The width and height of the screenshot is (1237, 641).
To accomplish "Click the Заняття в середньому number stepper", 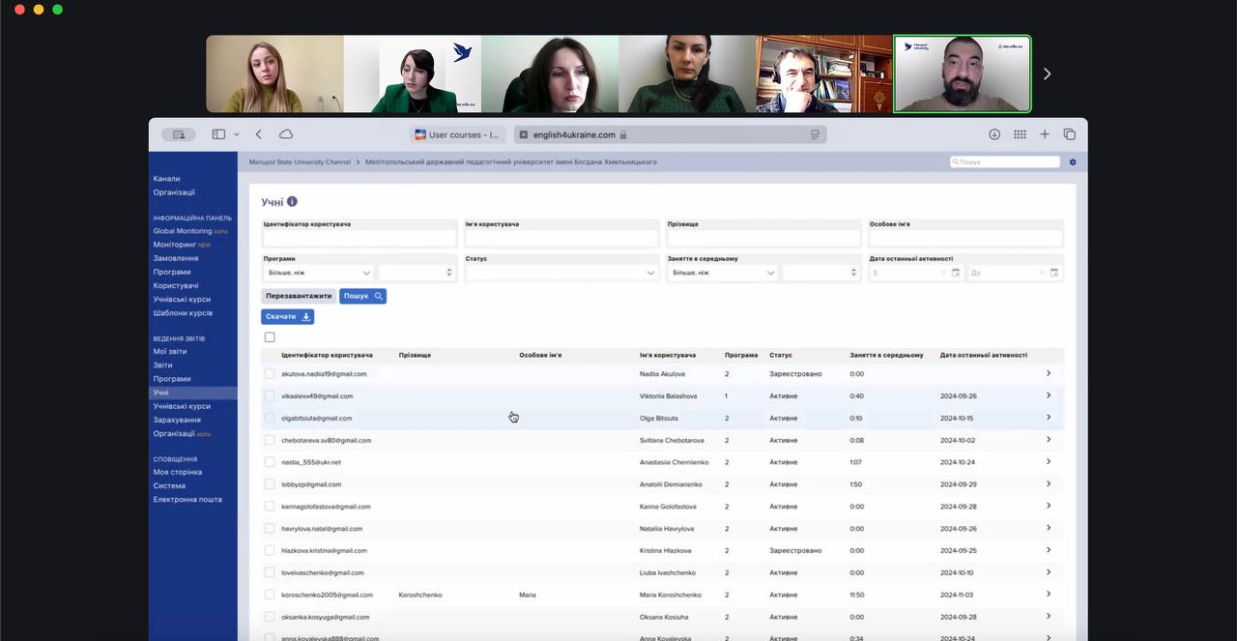I will [820, 273].
